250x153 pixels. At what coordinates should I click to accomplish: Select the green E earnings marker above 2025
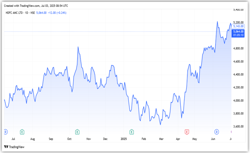pos(132,131)
